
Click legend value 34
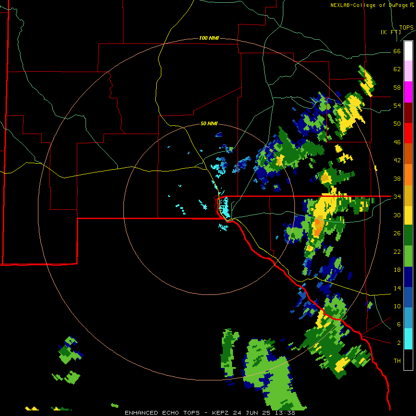[397, 197]
